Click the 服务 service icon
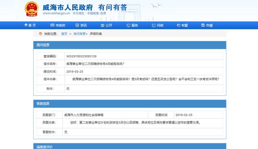The image size is (258, 149). pos(129,25)
